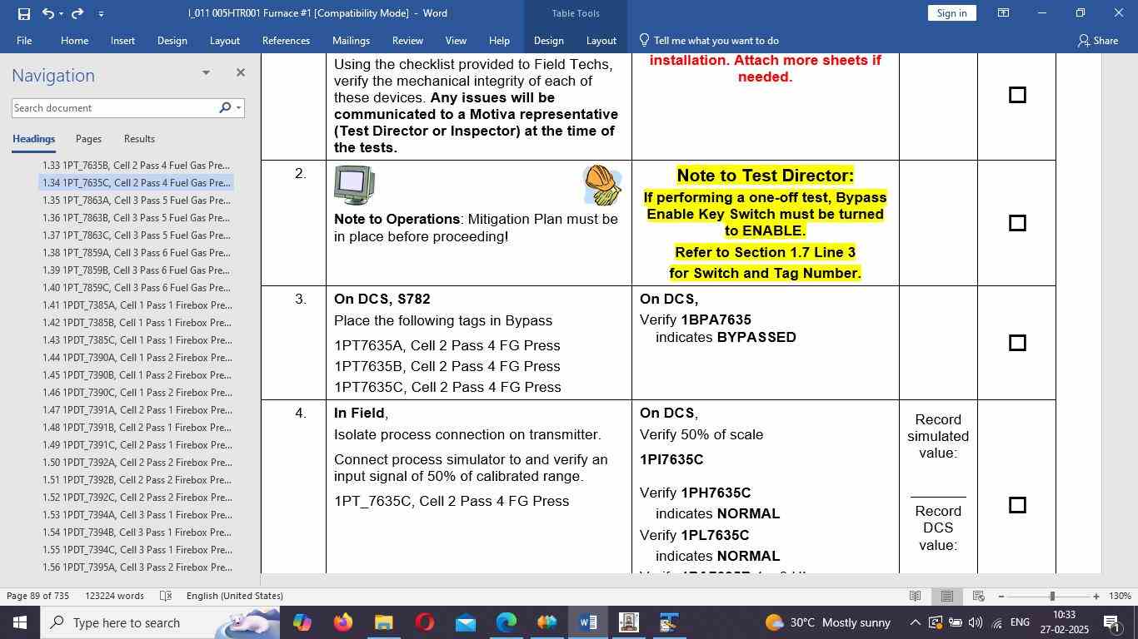Go to heading 1.44 1PDT_7390A
This screenshot has height=639, width=1138.
coord(136,358)
